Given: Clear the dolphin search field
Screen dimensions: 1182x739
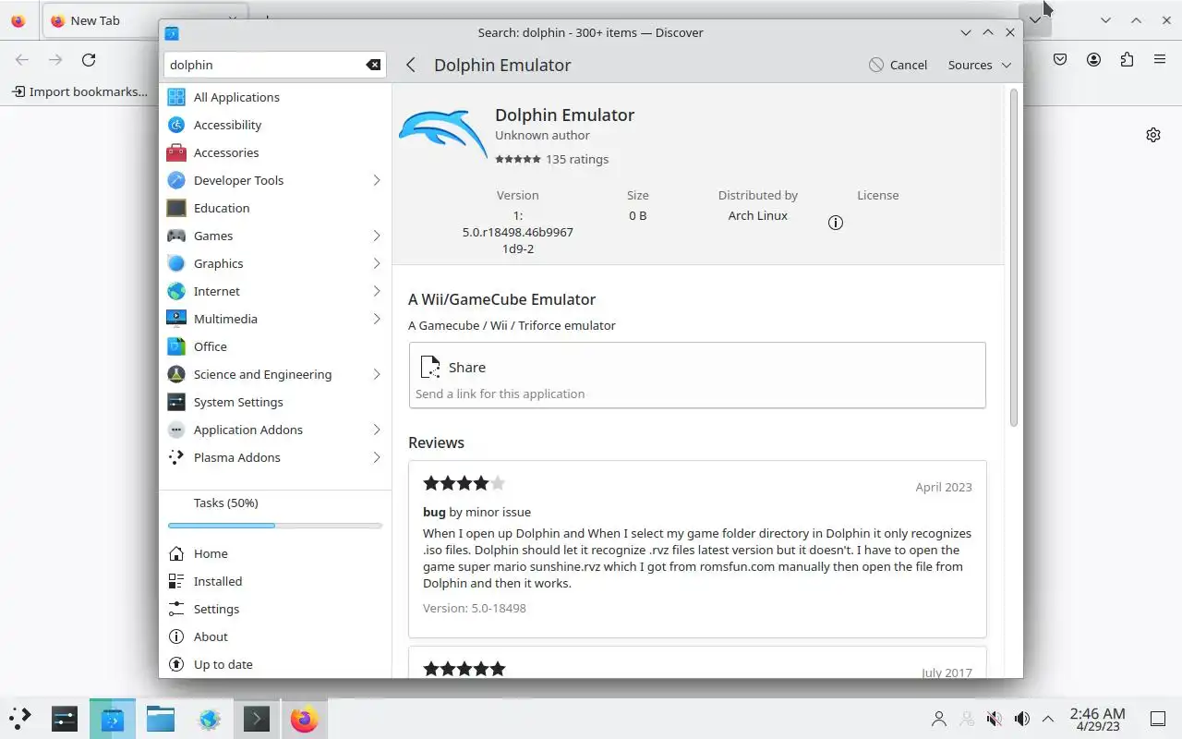Looking at the screenshot, I should 373,65.
